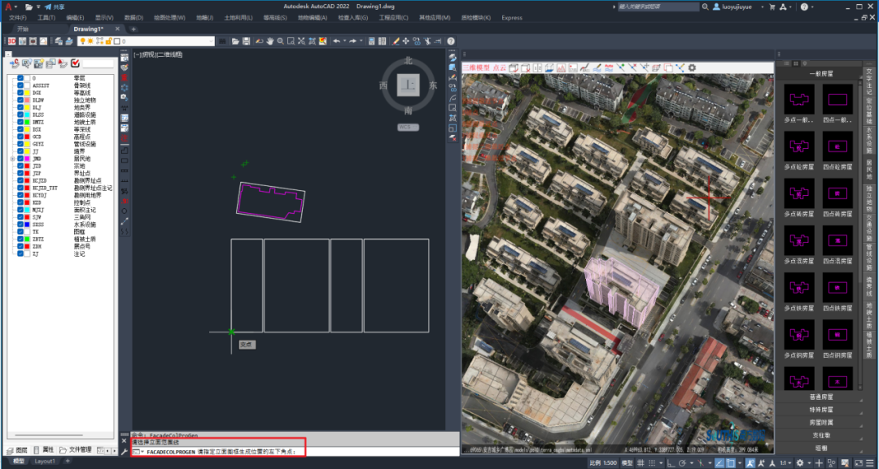Click the 点云 button in 3D viewer

point(500,67)
